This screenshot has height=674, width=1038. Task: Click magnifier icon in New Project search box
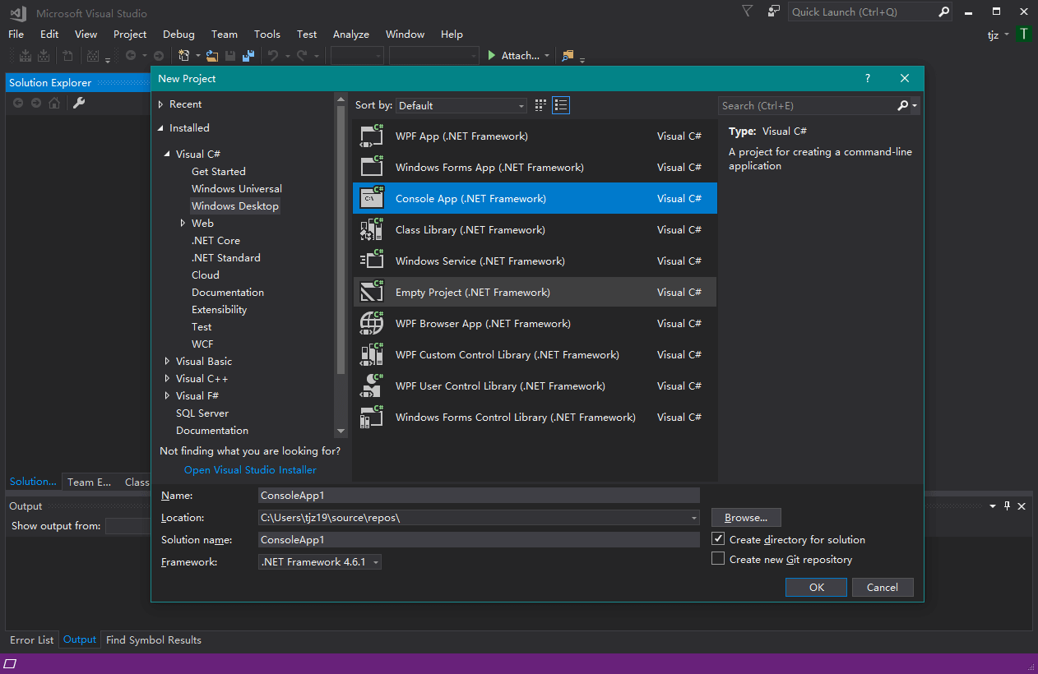[903, 105]
